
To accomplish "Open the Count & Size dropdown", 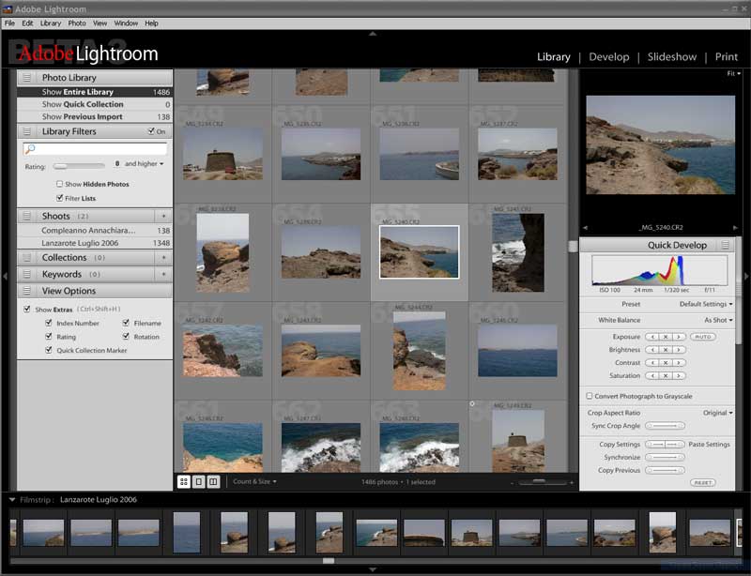I will point(254,481).
